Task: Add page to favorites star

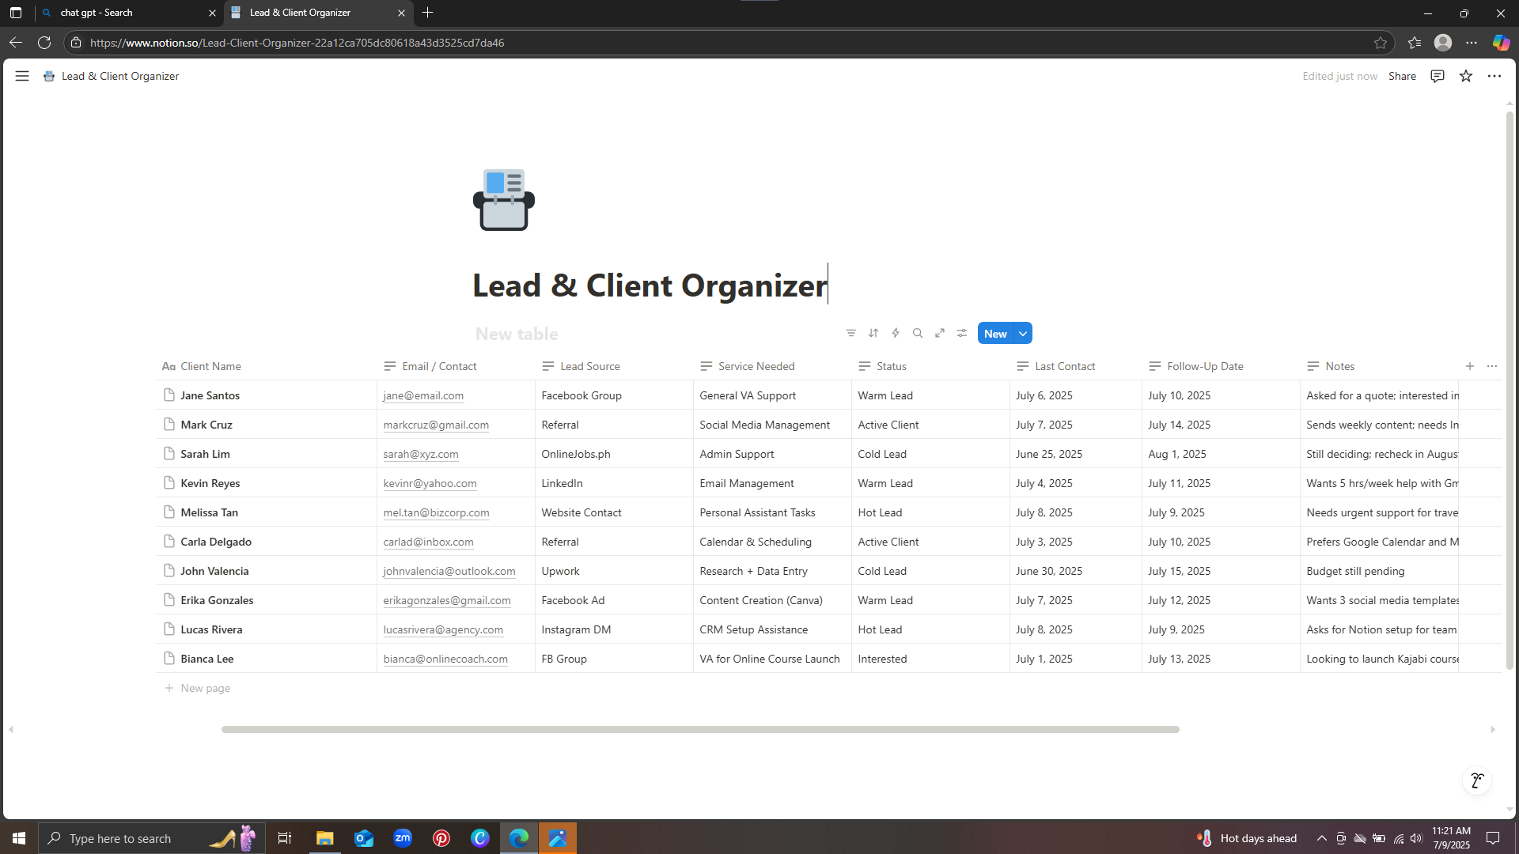Action: (1465, 76)
